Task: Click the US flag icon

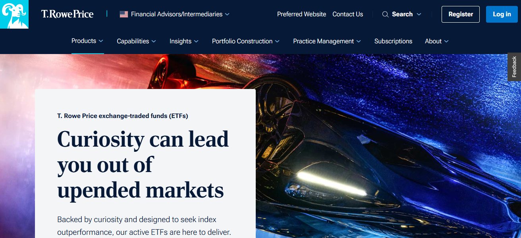Action: pos(123,14)
